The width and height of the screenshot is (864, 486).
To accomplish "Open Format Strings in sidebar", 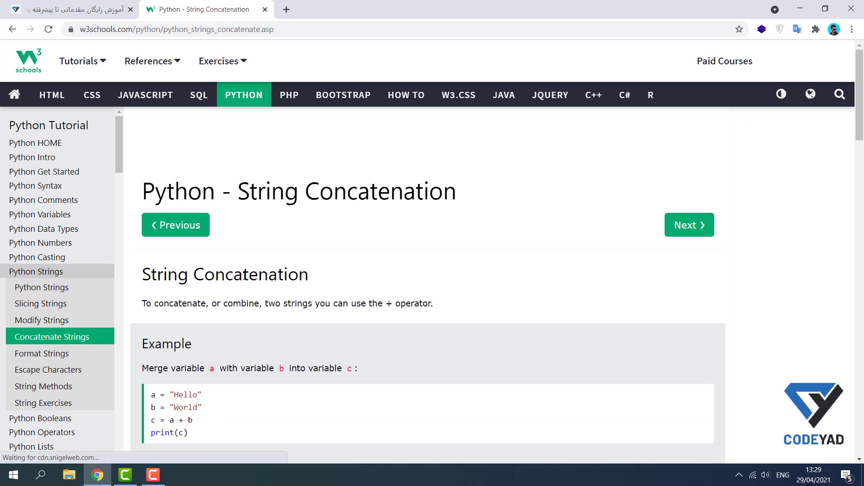I will click(x=41, y=353).
